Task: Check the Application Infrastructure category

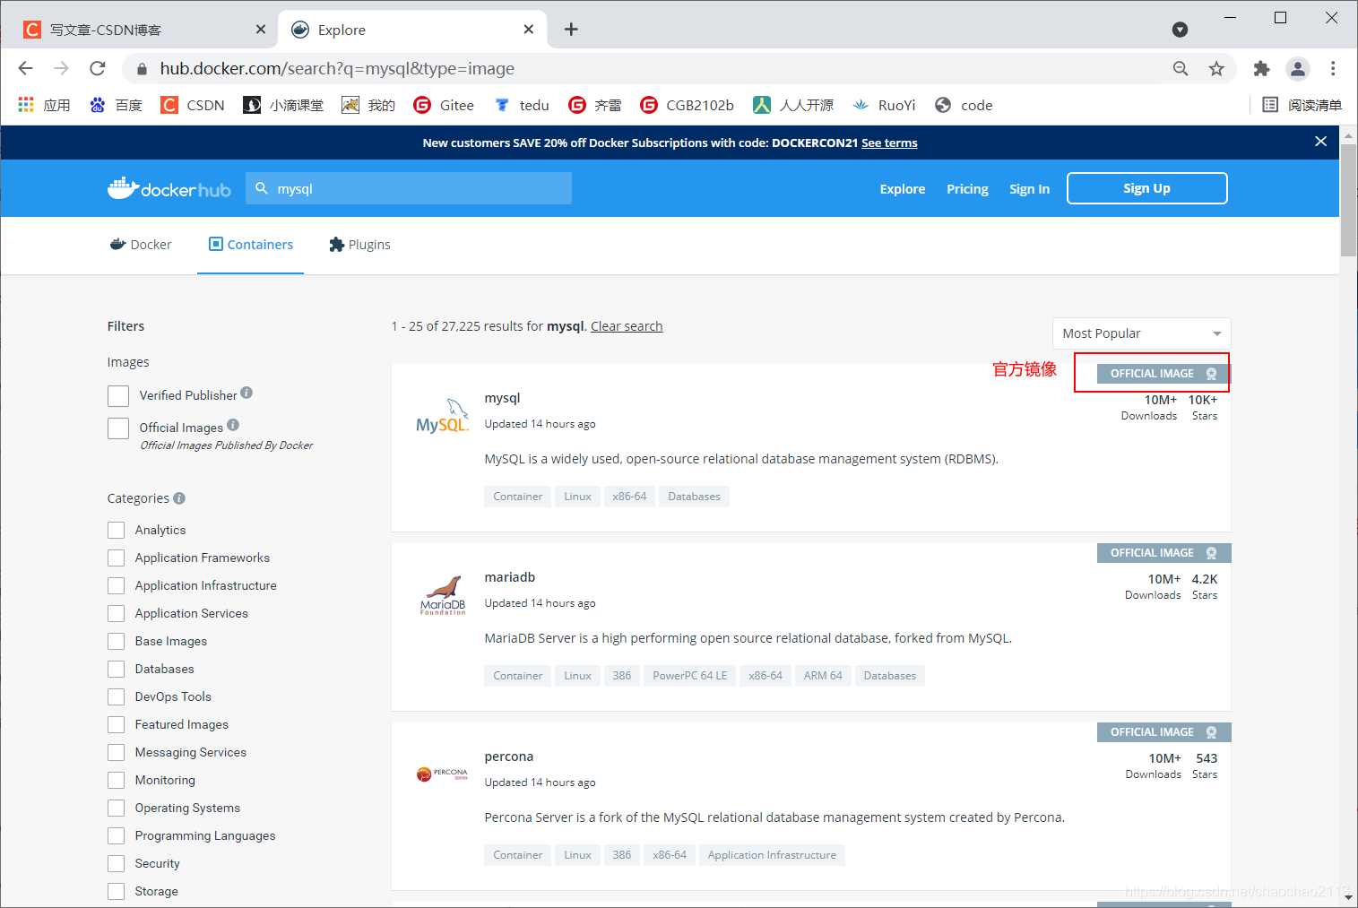Action: click(x=116, y=585)
